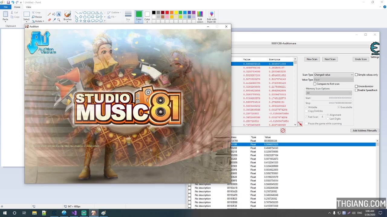Click the Paste clipboard icon

pyautogui.click(x=5, y=14)
